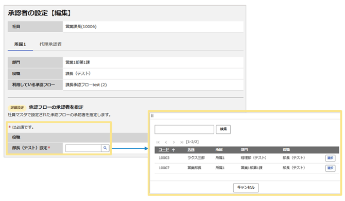Screen dimensions: 345x201
Task: Go to previous page in popup list
Action: coord(166,142)
